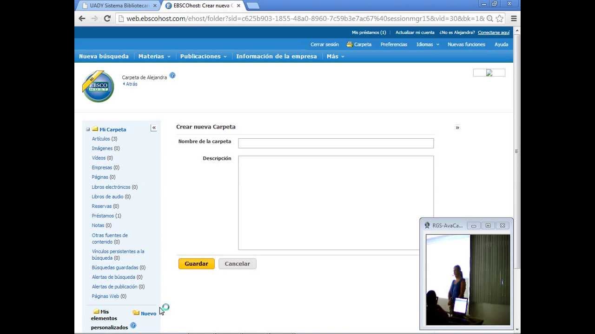
Task: Expand right panel with double right chevron
Action: [x=457, y=128]
